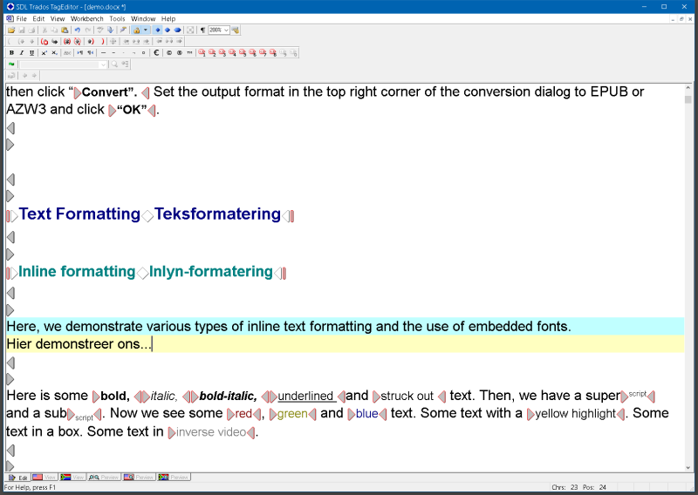Click the red placeable icon numbered 5
Screen dimensions: 698x495
click(x=243, y=53)
